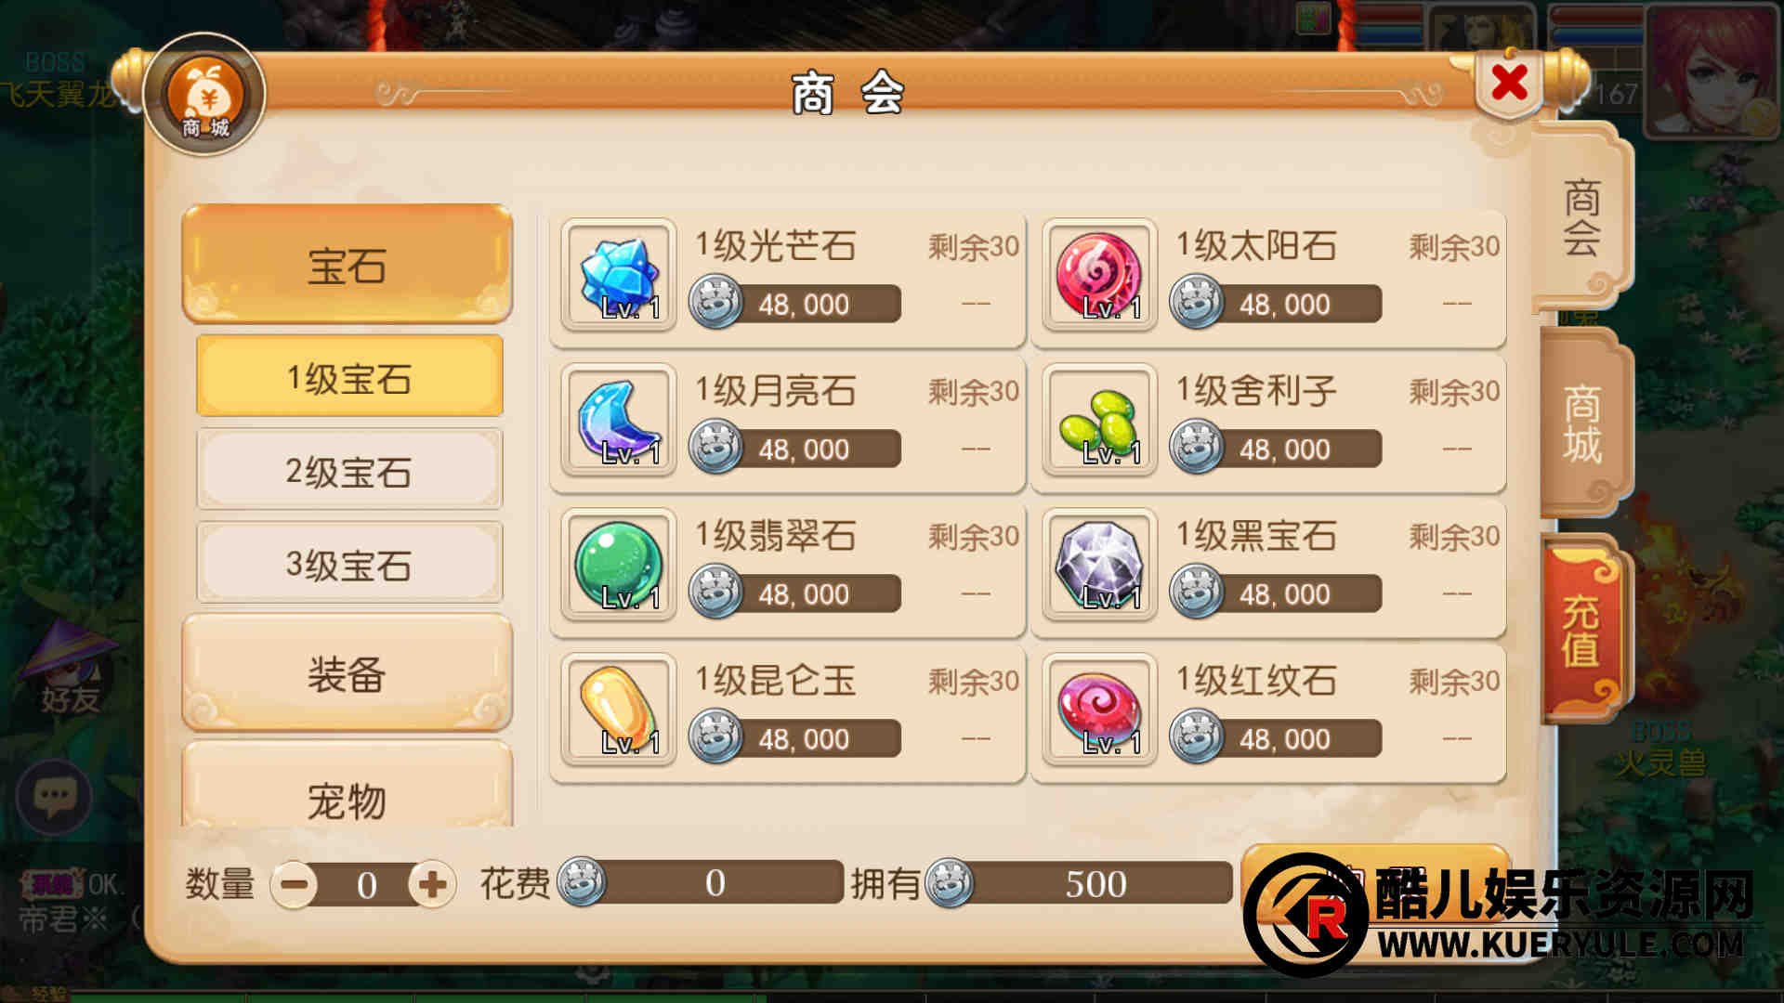
Task: Expand the 宠物 category
Action: 347,786
